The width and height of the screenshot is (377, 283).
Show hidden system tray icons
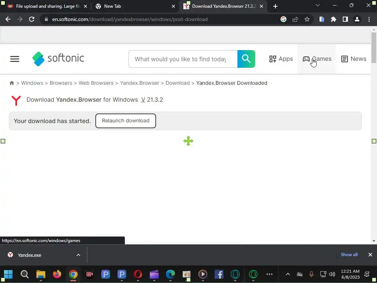(x=288, y=274)
